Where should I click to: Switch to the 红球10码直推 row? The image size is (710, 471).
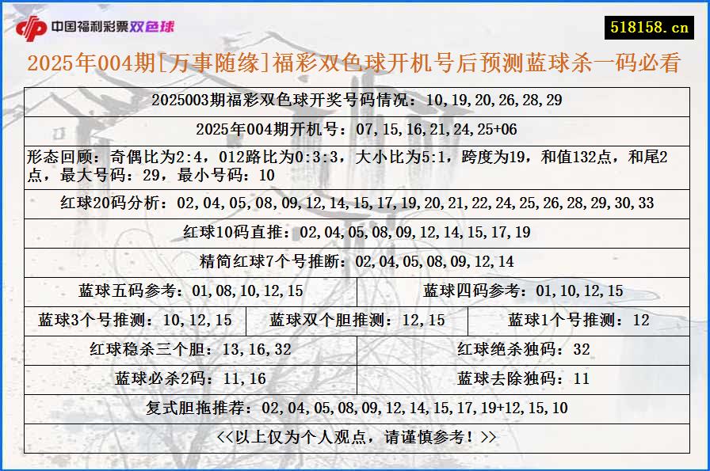pos(355,233)
